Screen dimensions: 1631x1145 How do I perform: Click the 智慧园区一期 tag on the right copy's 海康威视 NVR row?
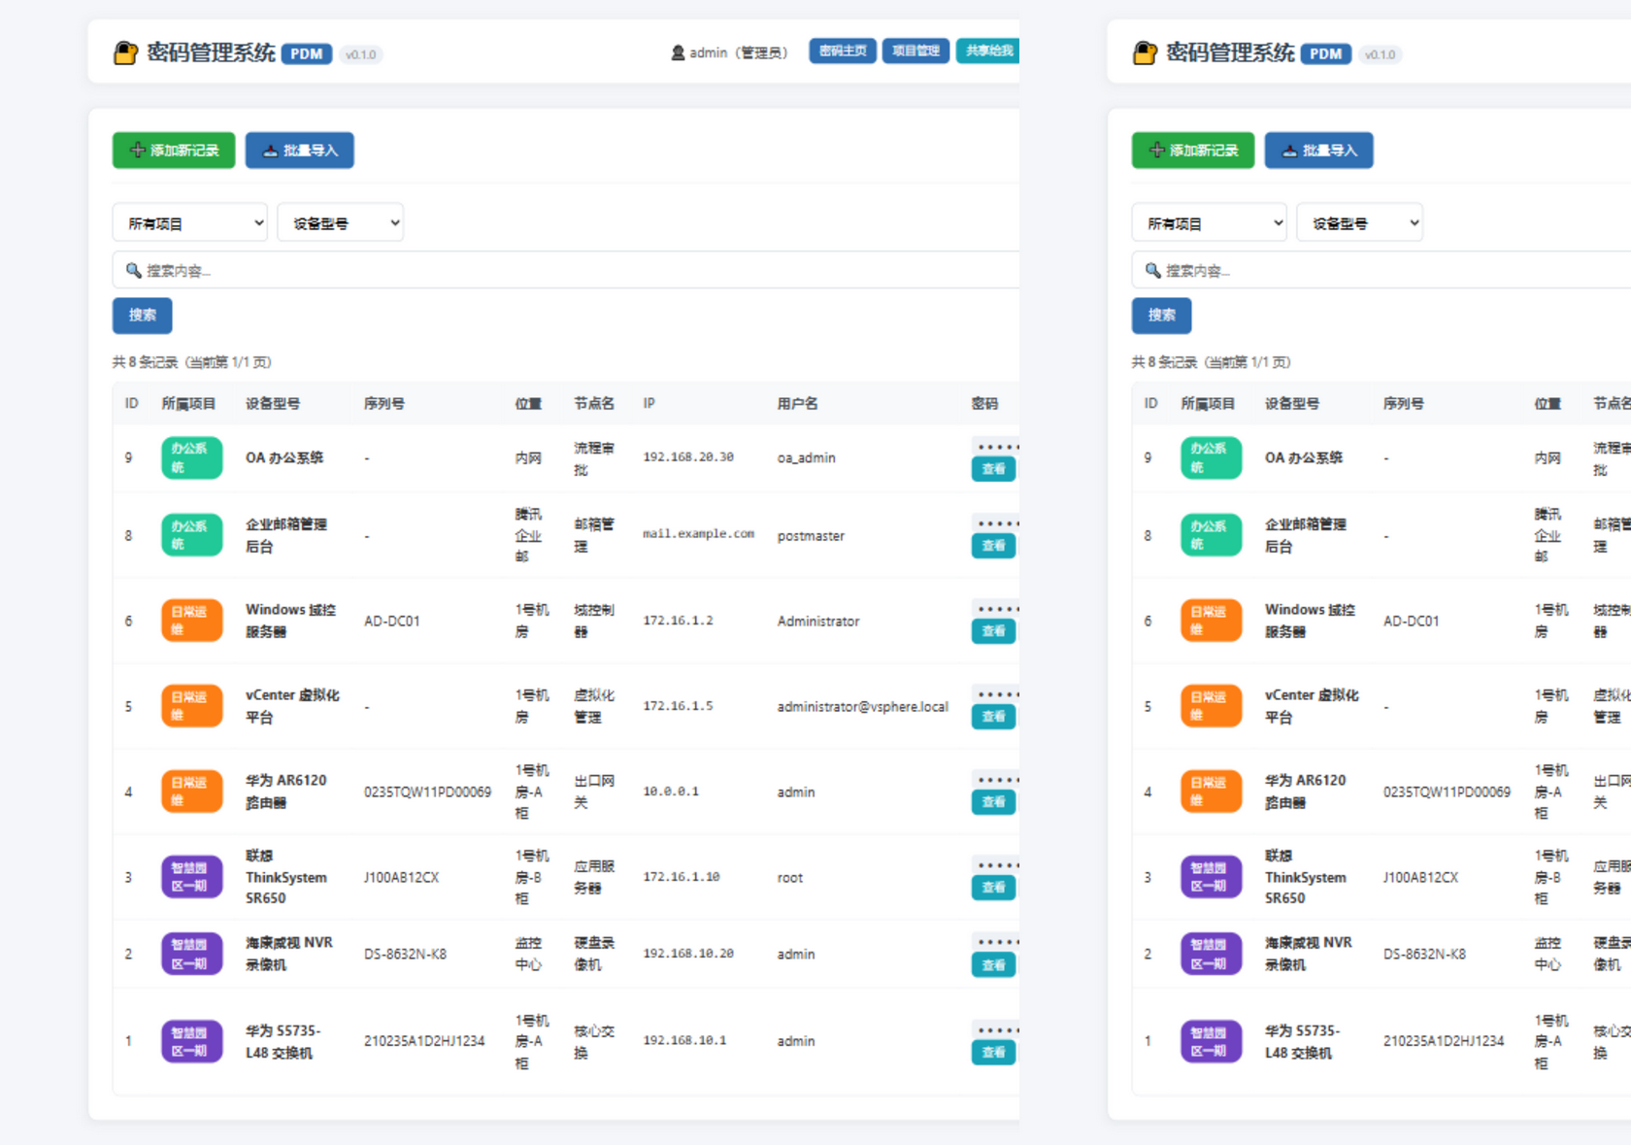pos(1212,955)
